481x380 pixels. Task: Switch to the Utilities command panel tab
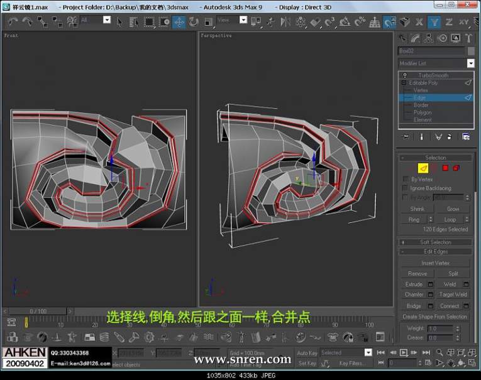coord(468,38)
